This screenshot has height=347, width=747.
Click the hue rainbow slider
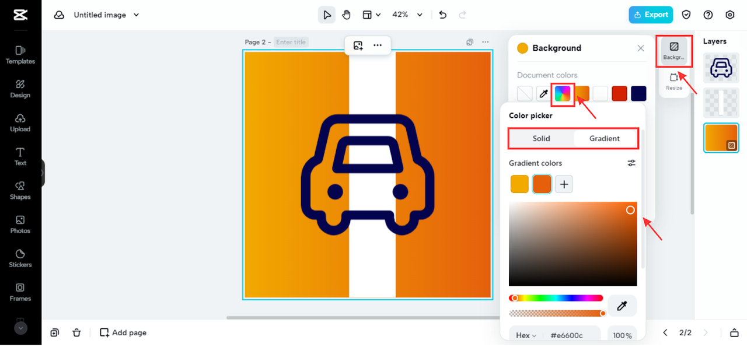point(556,298)
